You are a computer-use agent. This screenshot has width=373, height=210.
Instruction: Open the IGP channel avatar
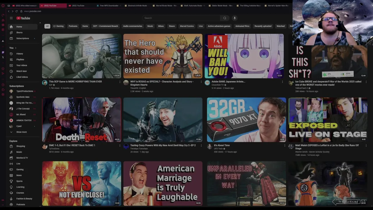pos(45,83)
